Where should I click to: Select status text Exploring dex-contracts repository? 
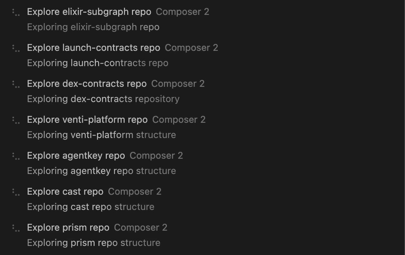tap(103, 99)
